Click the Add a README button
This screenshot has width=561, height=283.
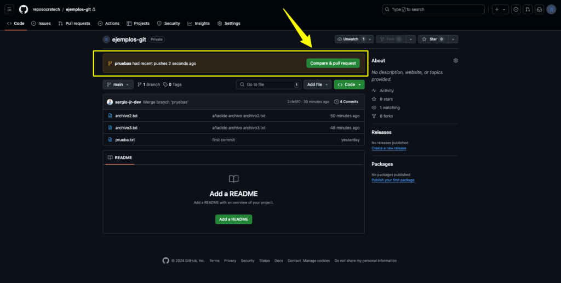coord(233,219)
